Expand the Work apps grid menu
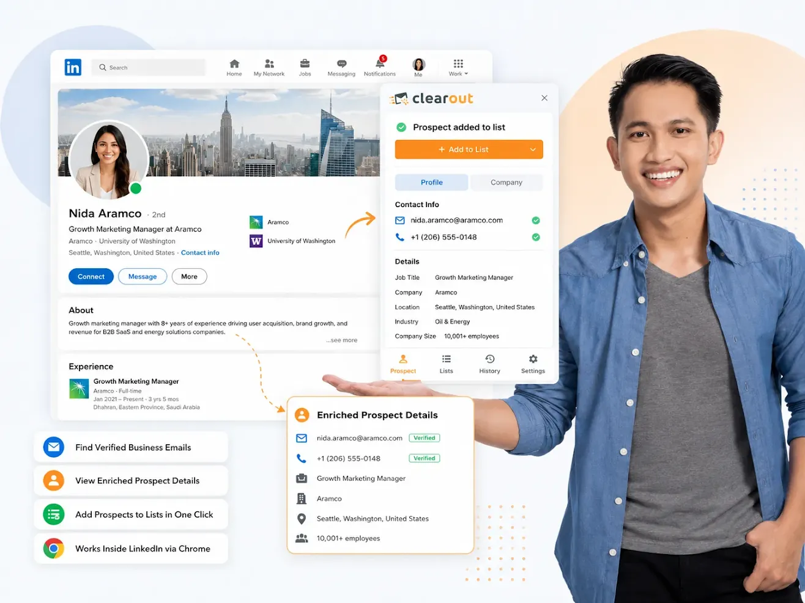This screenshot has height=603, width=805. click(458, 68)
